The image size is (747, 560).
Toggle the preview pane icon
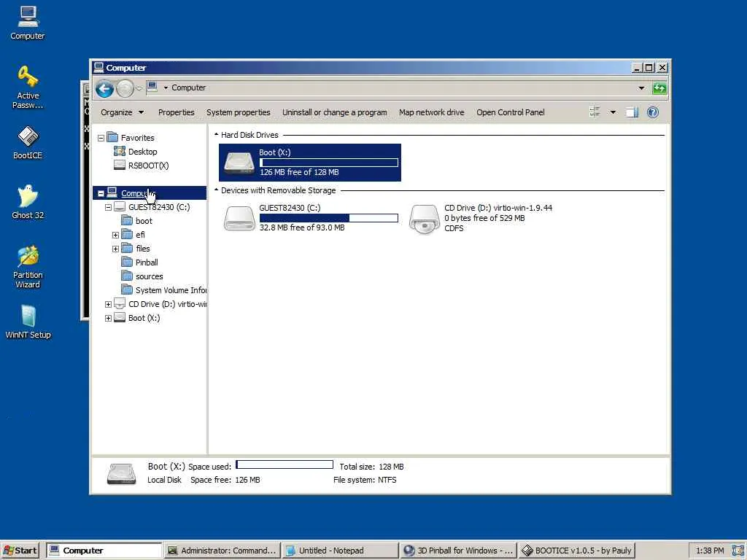632,112
